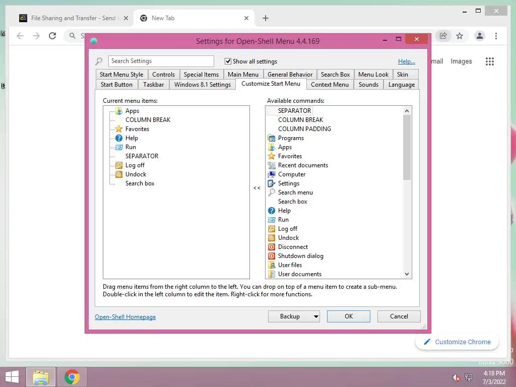Switch to the Taskbar tab
Image resolution: width=516 pixels, height=387 pixels.
pos(153,85)
